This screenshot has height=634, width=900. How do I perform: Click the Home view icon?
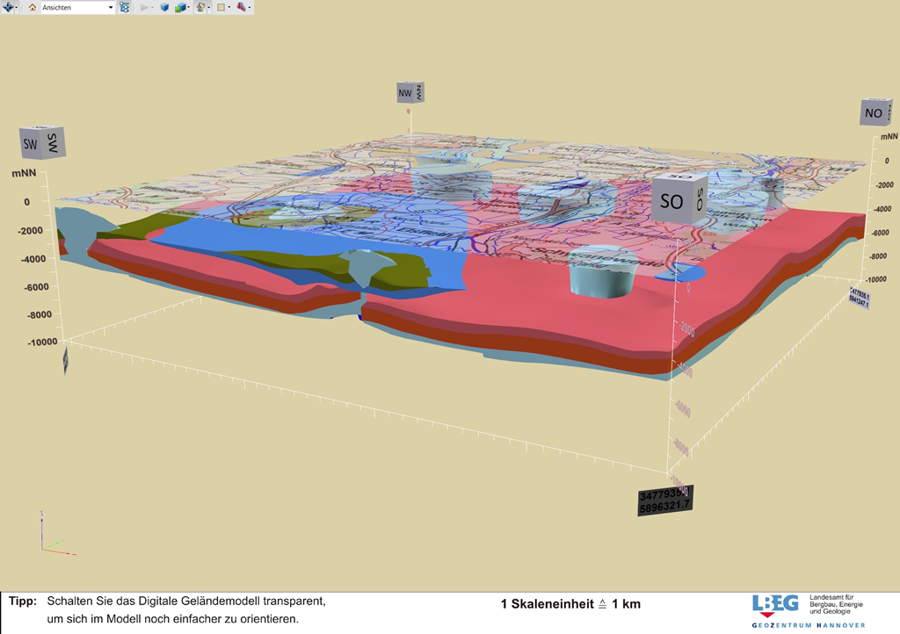point(33,7)
